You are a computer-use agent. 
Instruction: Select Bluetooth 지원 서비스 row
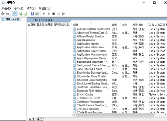(90, 91)
